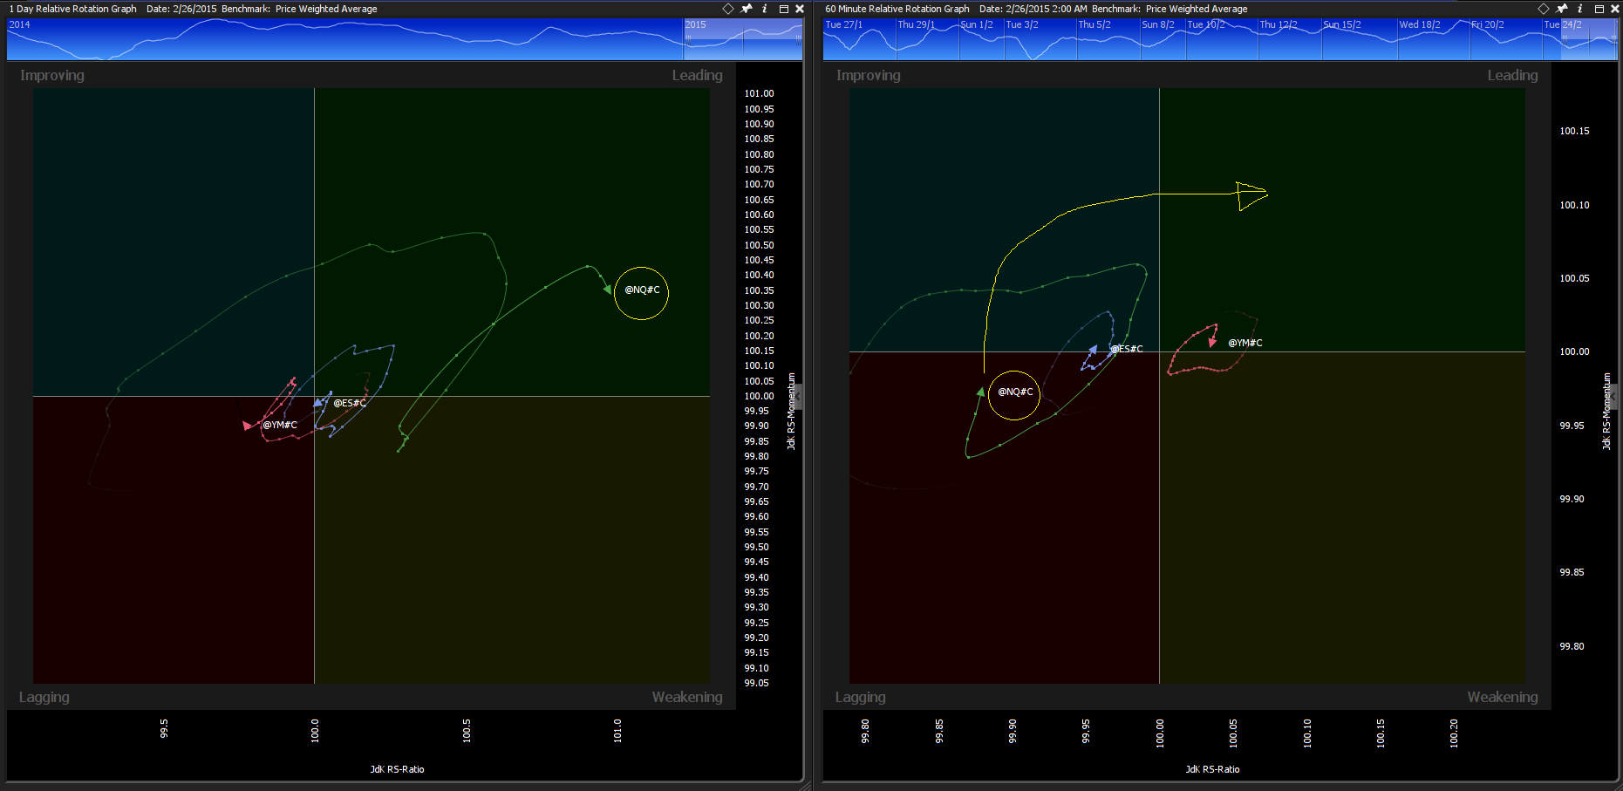Select Thu 12/2 on the 60 Minute timeline
This screenshot has height=791, width=1623.
[x=1279, y=24]
